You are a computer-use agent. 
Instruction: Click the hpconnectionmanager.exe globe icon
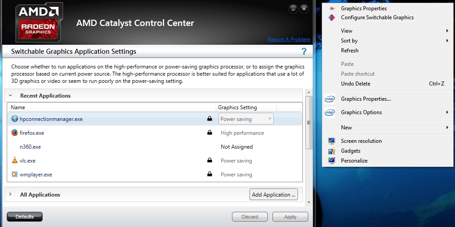15,119
